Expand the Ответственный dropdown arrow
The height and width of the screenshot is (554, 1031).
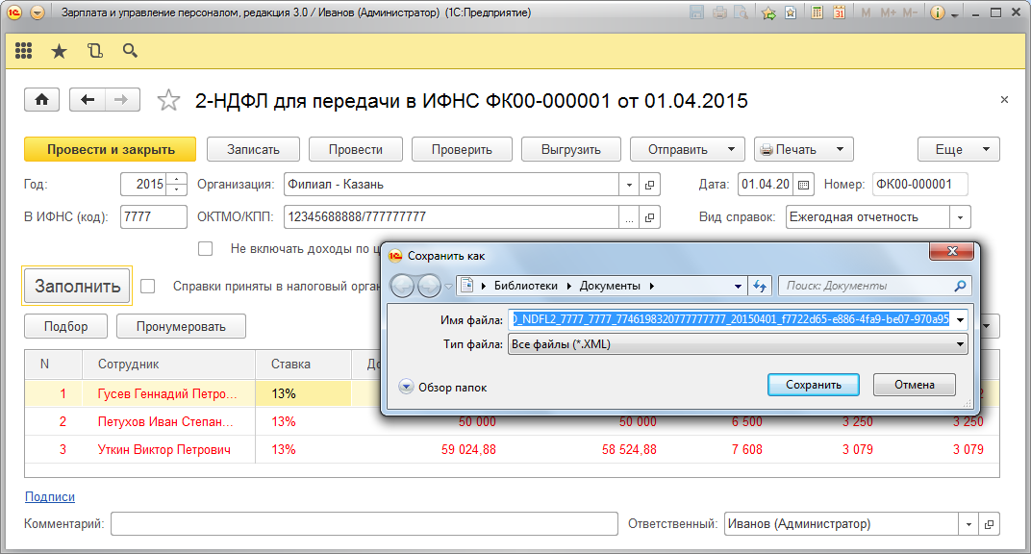pos(968,524)
